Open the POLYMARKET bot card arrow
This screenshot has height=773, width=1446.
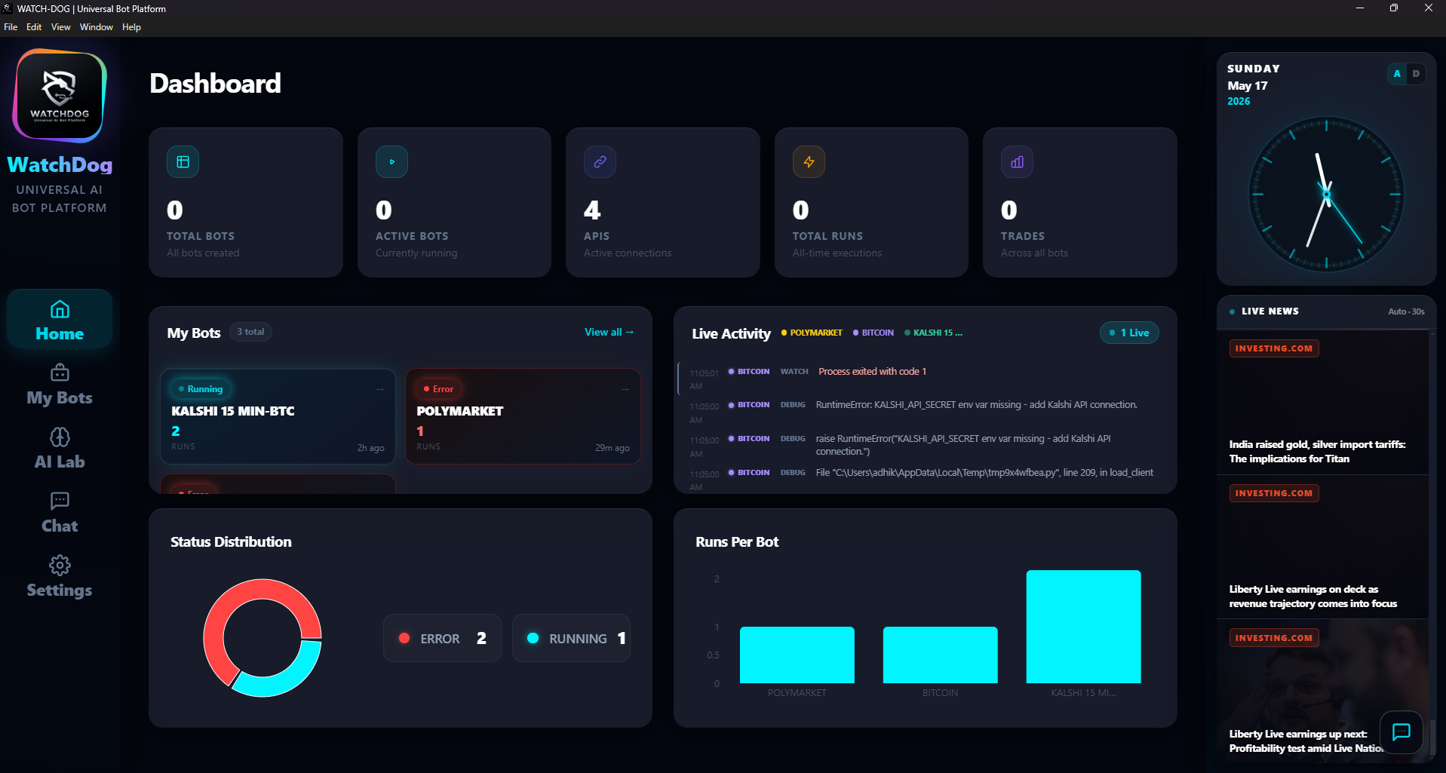point(625,389)
